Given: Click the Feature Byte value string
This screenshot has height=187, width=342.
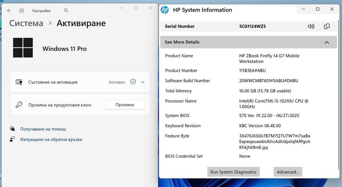Looking at the screenshot, I should [275, 141].
